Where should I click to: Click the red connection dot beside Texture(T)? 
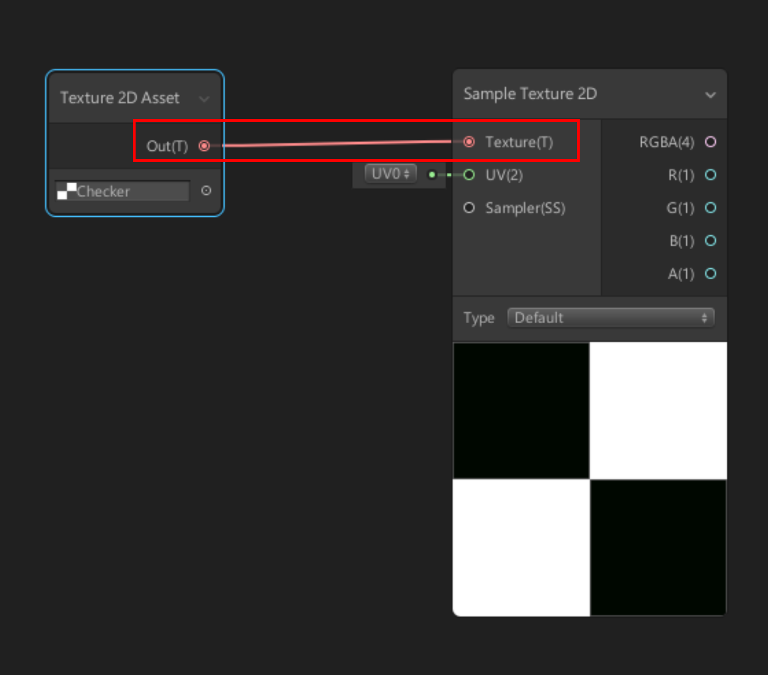tap(469, 142)
